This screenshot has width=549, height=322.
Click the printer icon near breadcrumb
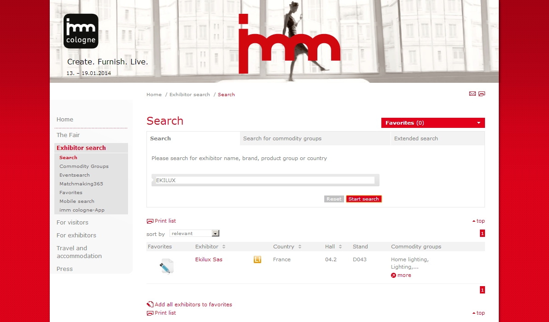(482, 94)
